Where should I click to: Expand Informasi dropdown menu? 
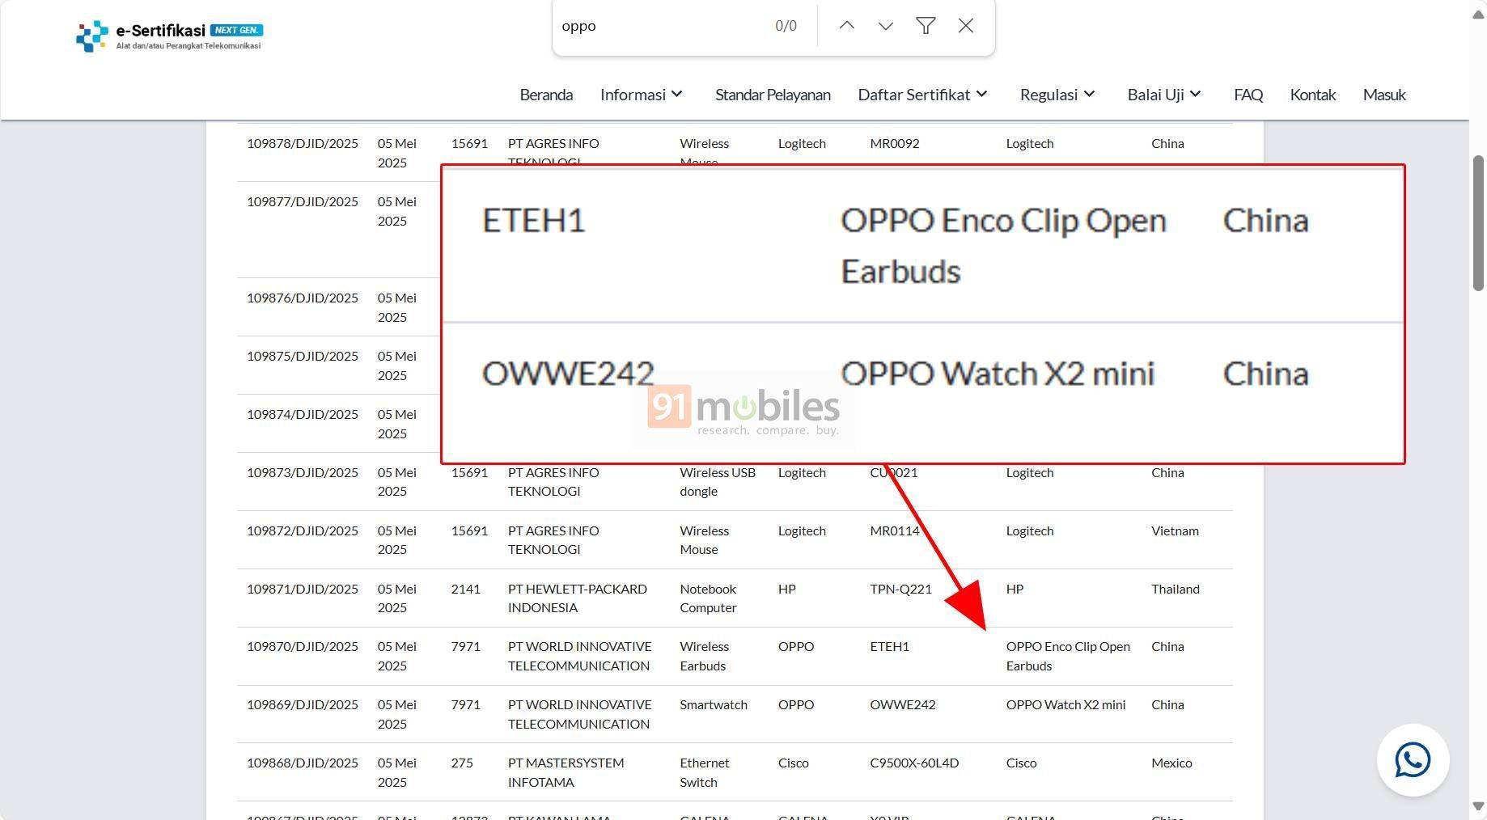(642, 95)
